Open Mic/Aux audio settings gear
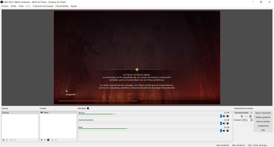Screen dimensions: 274x147 pyautogui.click(x=228, y=116)
